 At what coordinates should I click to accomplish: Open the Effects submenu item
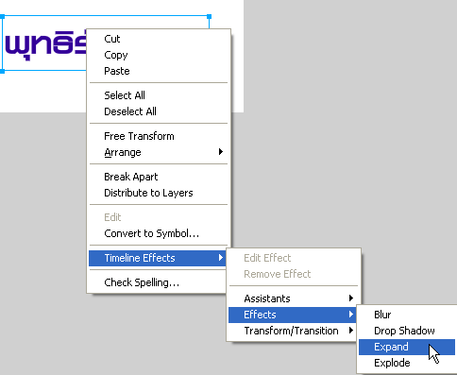294,315
